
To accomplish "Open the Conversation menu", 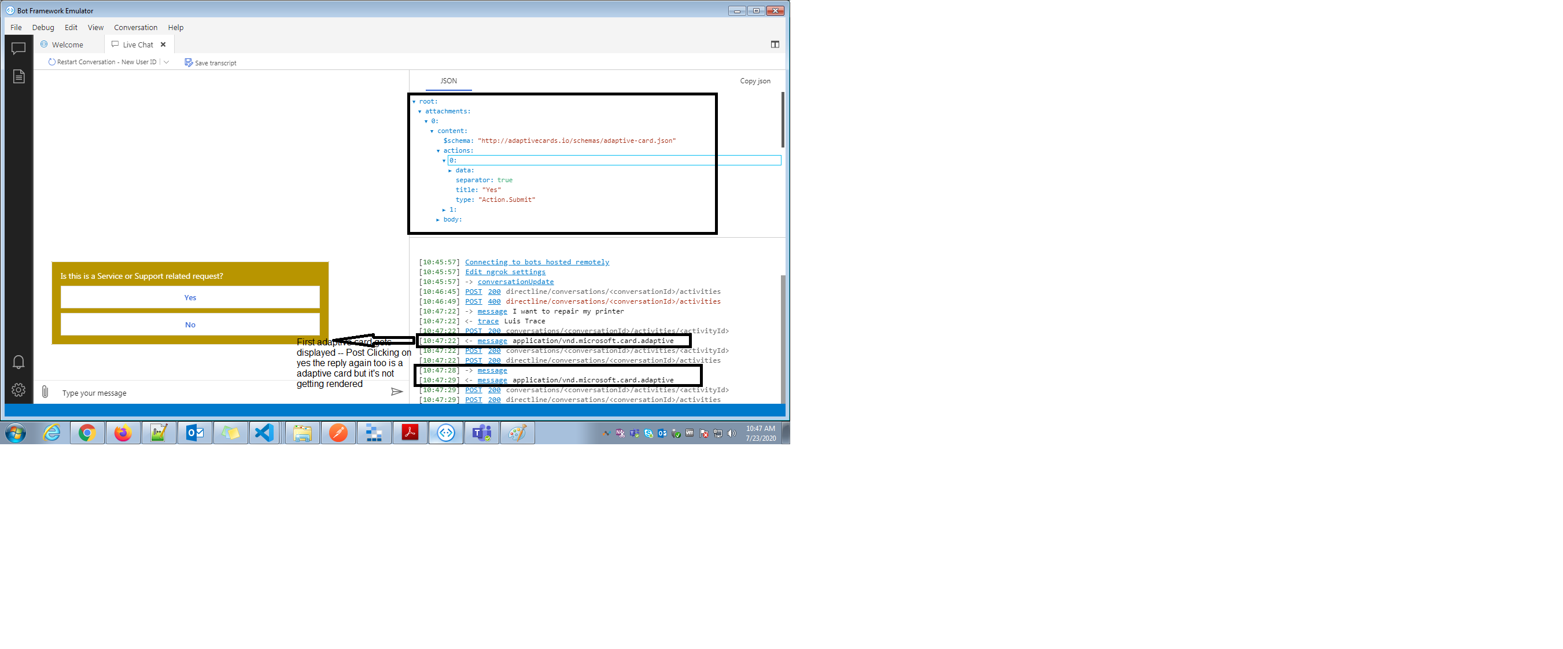I will coord(135,27).
